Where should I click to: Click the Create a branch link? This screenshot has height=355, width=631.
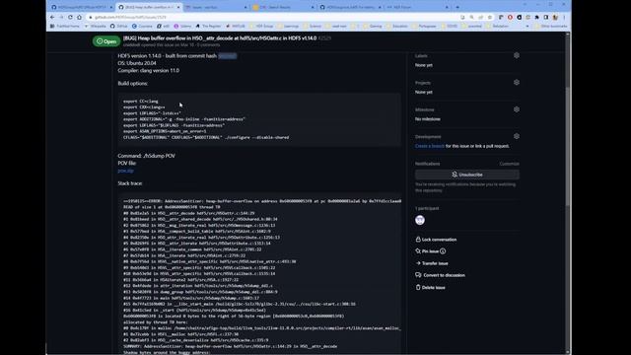430,146
